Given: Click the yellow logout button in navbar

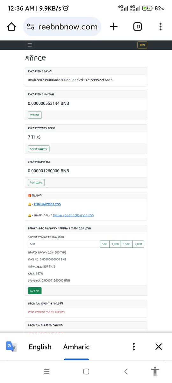Looking at the screenshot, I should pos(142,45).
